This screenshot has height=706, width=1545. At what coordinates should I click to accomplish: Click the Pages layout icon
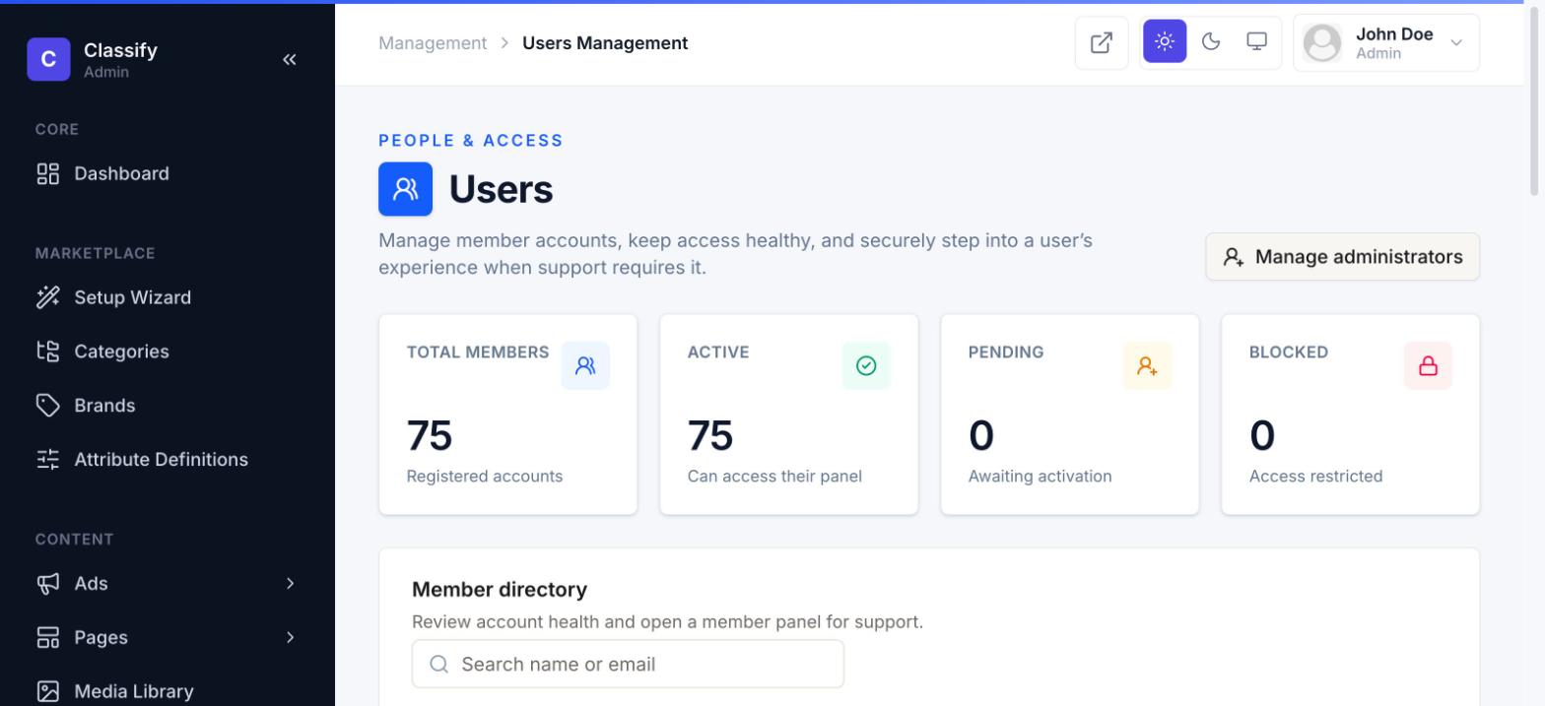tap(48, 638)
